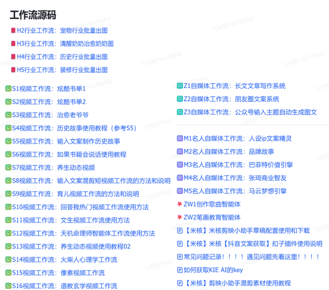Click the green icon beside S2视频工作流
The image size is (329, 290).
pos(8,102)
